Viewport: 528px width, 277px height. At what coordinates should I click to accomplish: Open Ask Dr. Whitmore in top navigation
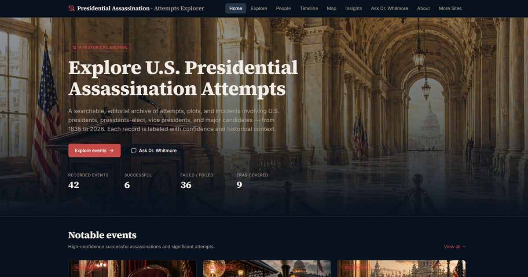click(389, 8)
